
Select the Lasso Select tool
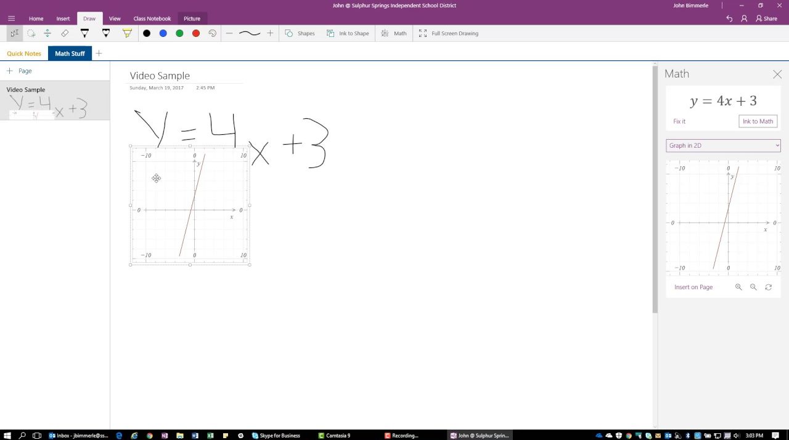[31, 33]
